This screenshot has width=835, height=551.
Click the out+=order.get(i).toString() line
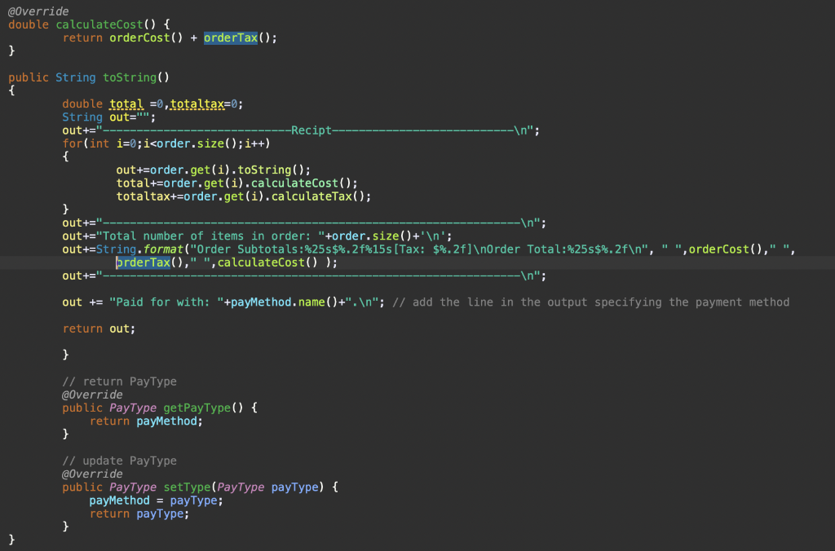213,170
